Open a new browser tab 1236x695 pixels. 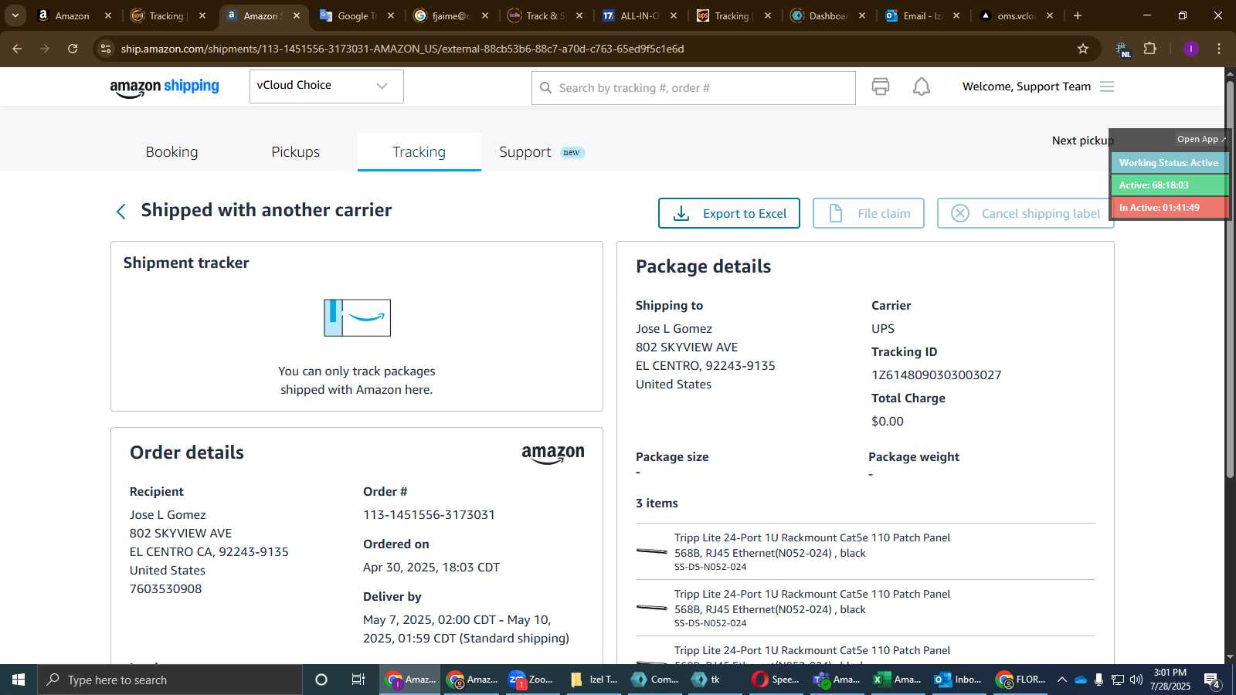pyautogui.click(x=1078, y=15)
